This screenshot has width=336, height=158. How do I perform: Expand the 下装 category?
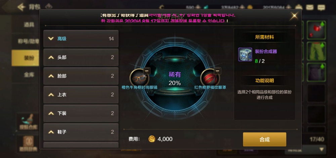click(81, 113)
